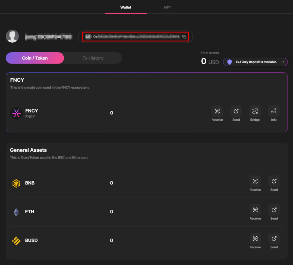Open the Lv.1 deposit level notice
Image resolution: width=293 pixels, height=265 pixels.
pos(255,62)
